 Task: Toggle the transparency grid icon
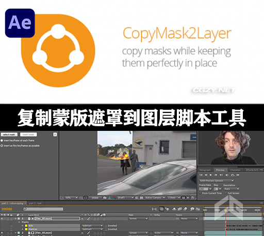click(x=141, y=198)
